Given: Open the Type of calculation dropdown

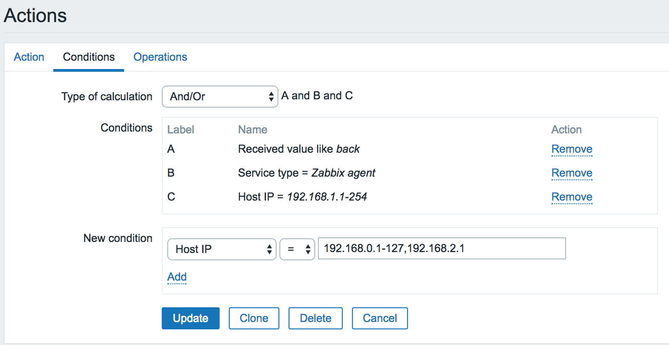Looking at the screenshot, I should click(220, 97).
